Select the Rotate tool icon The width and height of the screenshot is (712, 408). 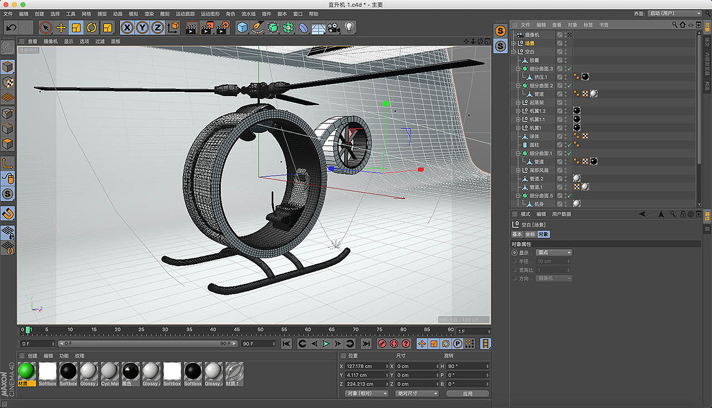click(92, 27)
